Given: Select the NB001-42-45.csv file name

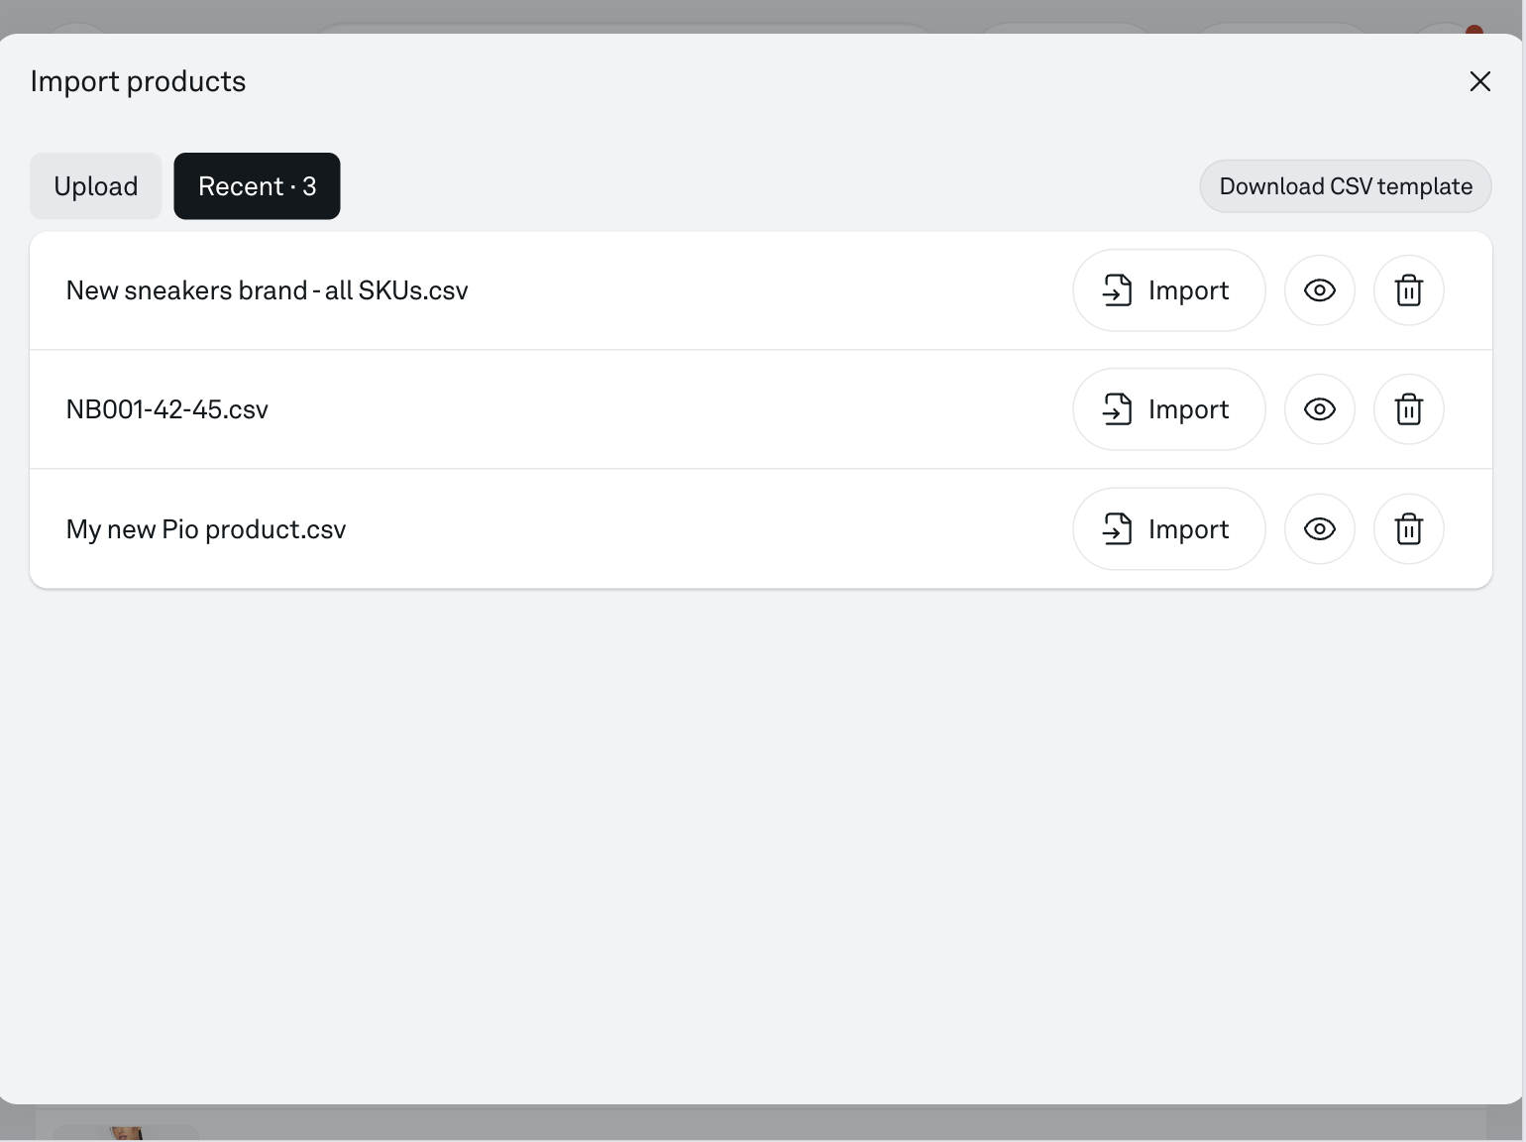Looking at the screenshot, I should tap(167, 409).
